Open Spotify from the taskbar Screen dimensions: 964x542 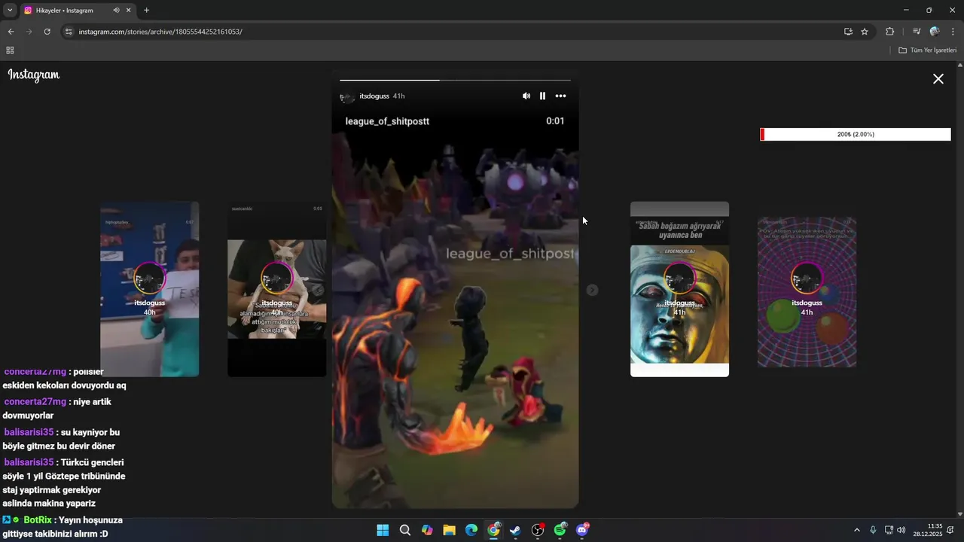[560, 530]
